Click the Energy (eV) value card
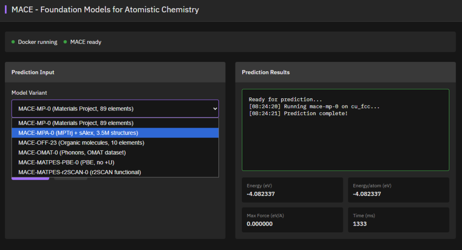 [292, 190]
